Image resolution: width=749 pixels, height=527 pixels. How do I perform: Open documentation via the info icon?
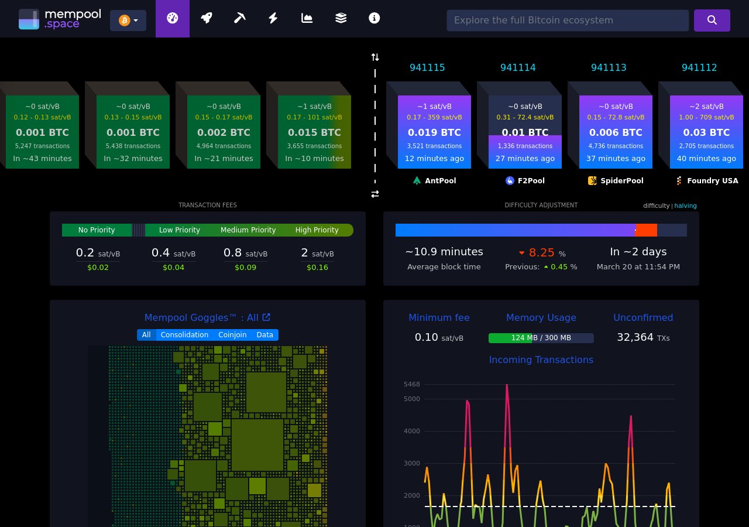(374, 18)
